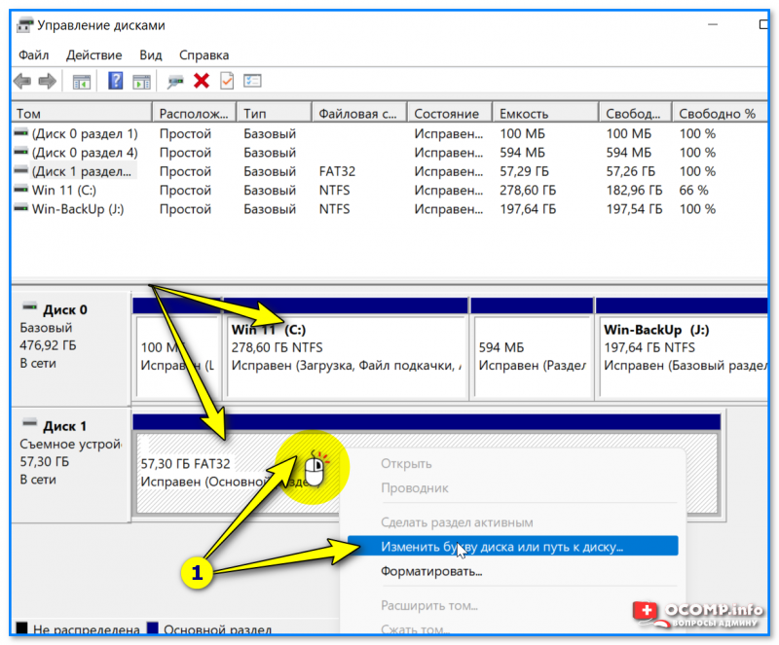Select the Диск 1 removable device panel
779x645 pixels.
(x=70, y=465)
